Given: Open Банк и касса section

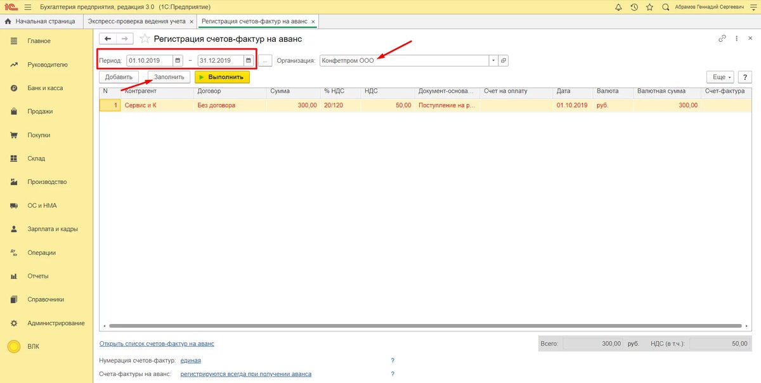Looking at the screenshot, I should (46, 88).
